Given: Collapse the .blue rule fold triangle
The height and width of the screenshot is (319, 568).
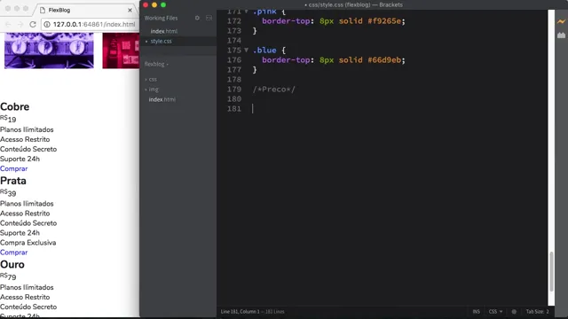Looking at the screenshot, I should [x=247, y=50].
